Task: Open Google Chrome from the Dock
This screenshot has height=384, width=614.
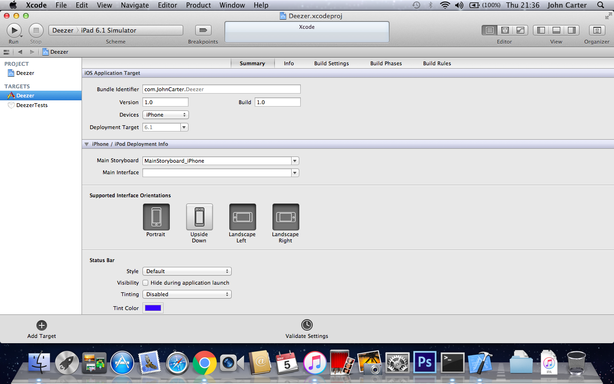Action: click(205, 362)
